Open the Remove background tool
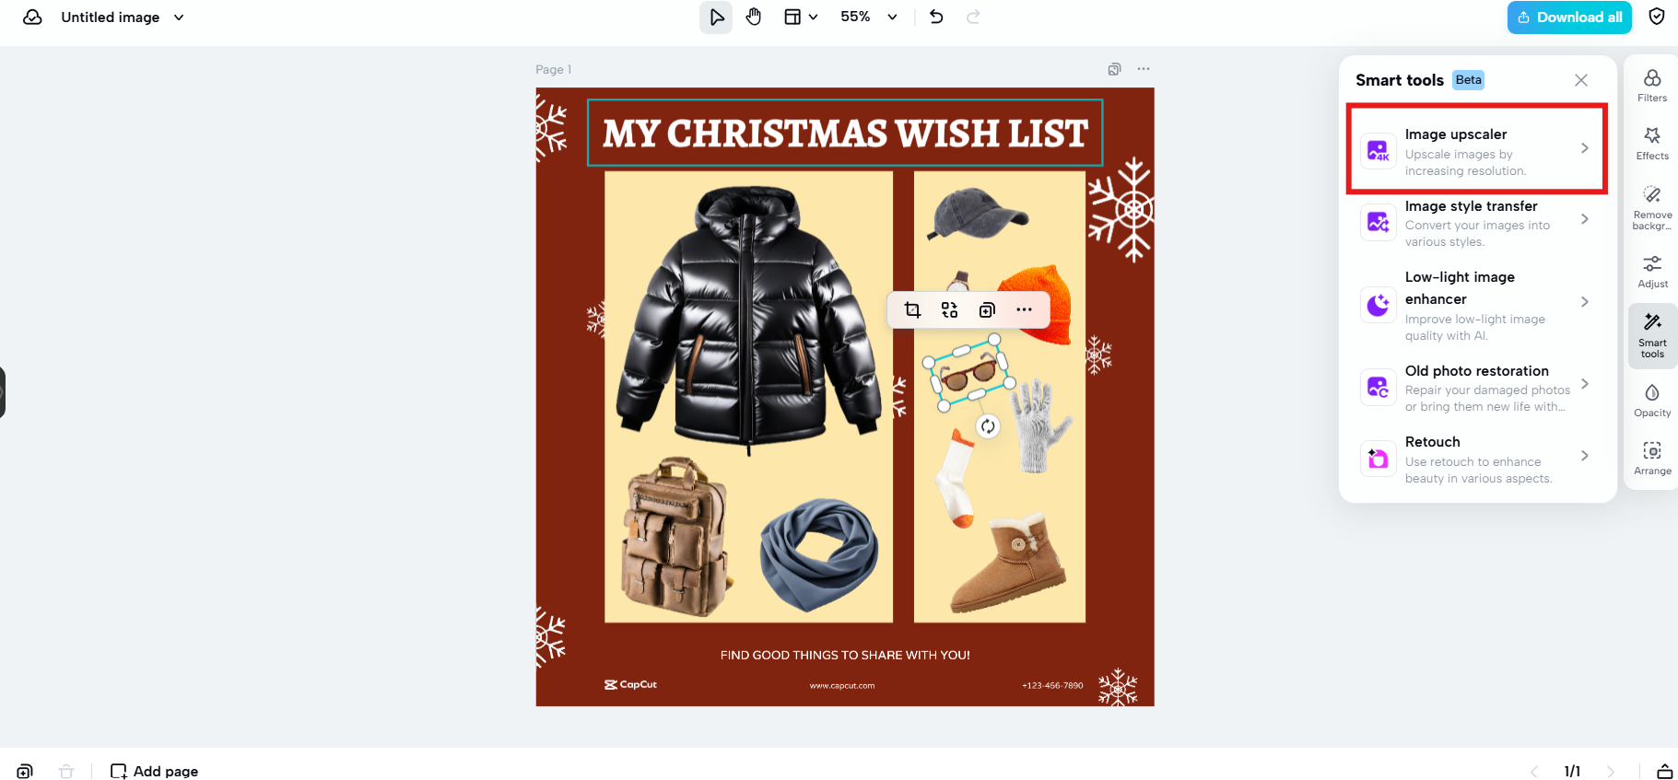This screenshot has width=1678, height=780. 1652,206
